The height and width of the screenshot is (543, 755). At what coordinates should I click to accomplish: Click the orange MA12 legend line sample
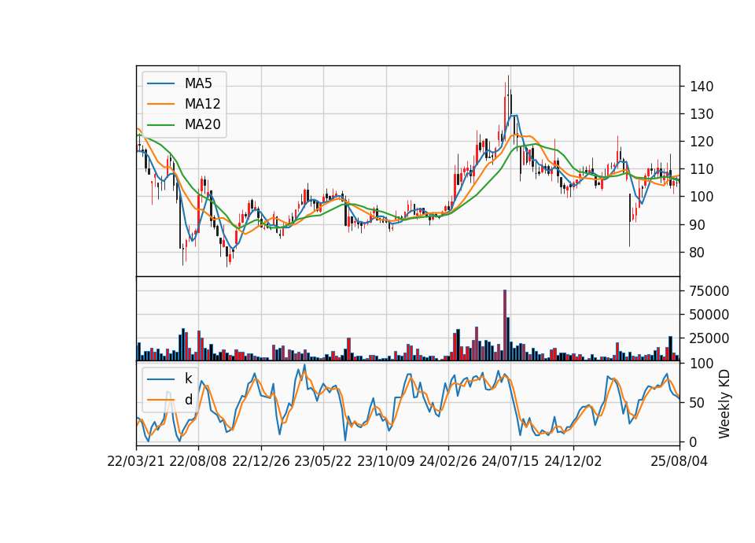[x=160, y=104]
